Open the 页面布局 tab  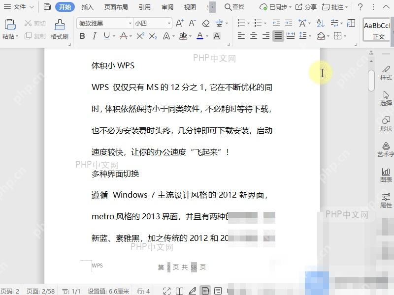coord(116,7)
